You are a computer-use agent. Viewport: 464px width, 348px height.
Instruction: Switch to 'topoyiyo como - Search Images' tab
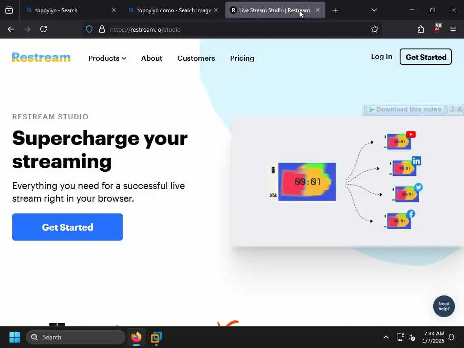(x=174, y=10)
